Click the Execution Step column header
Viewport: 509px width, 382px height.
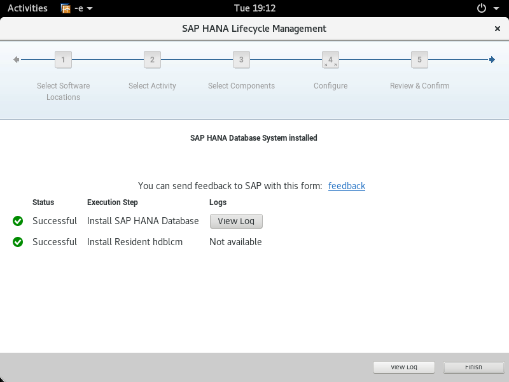(x=113, y=202)
